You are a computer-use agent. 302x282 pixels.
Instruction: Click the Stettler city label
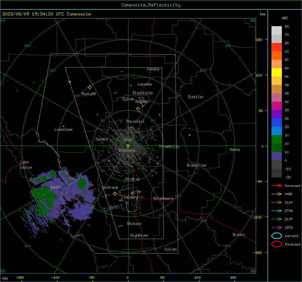196,97
